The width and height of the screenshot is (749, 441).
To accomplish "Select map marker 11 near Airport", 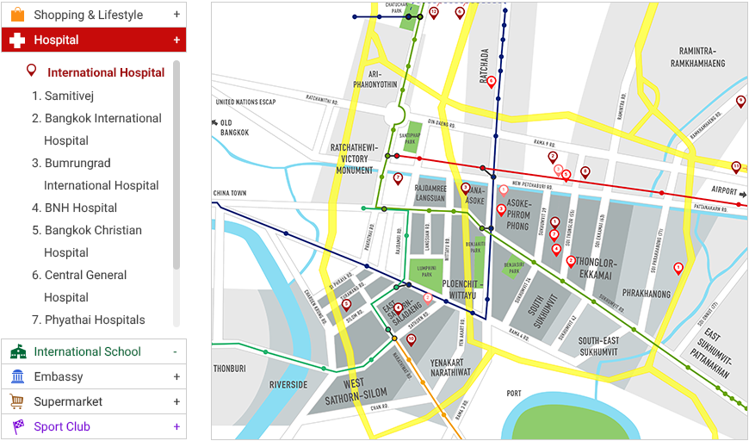I will point(735,166).
